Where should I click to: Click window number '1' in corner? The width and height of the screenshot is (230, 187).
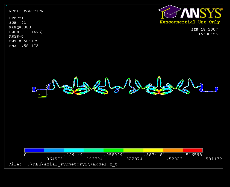7,7
